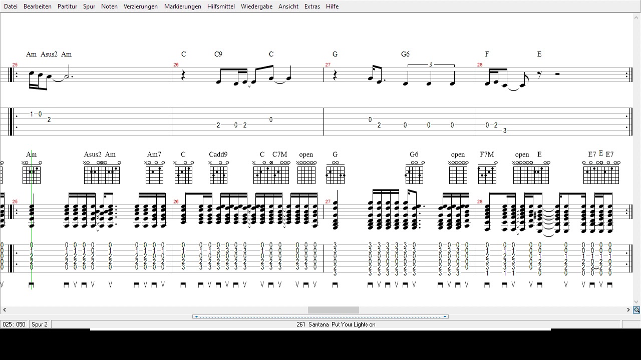Open the Wiedergabe menu
This screenshot has width=641, height=360.
click(256, 6)
